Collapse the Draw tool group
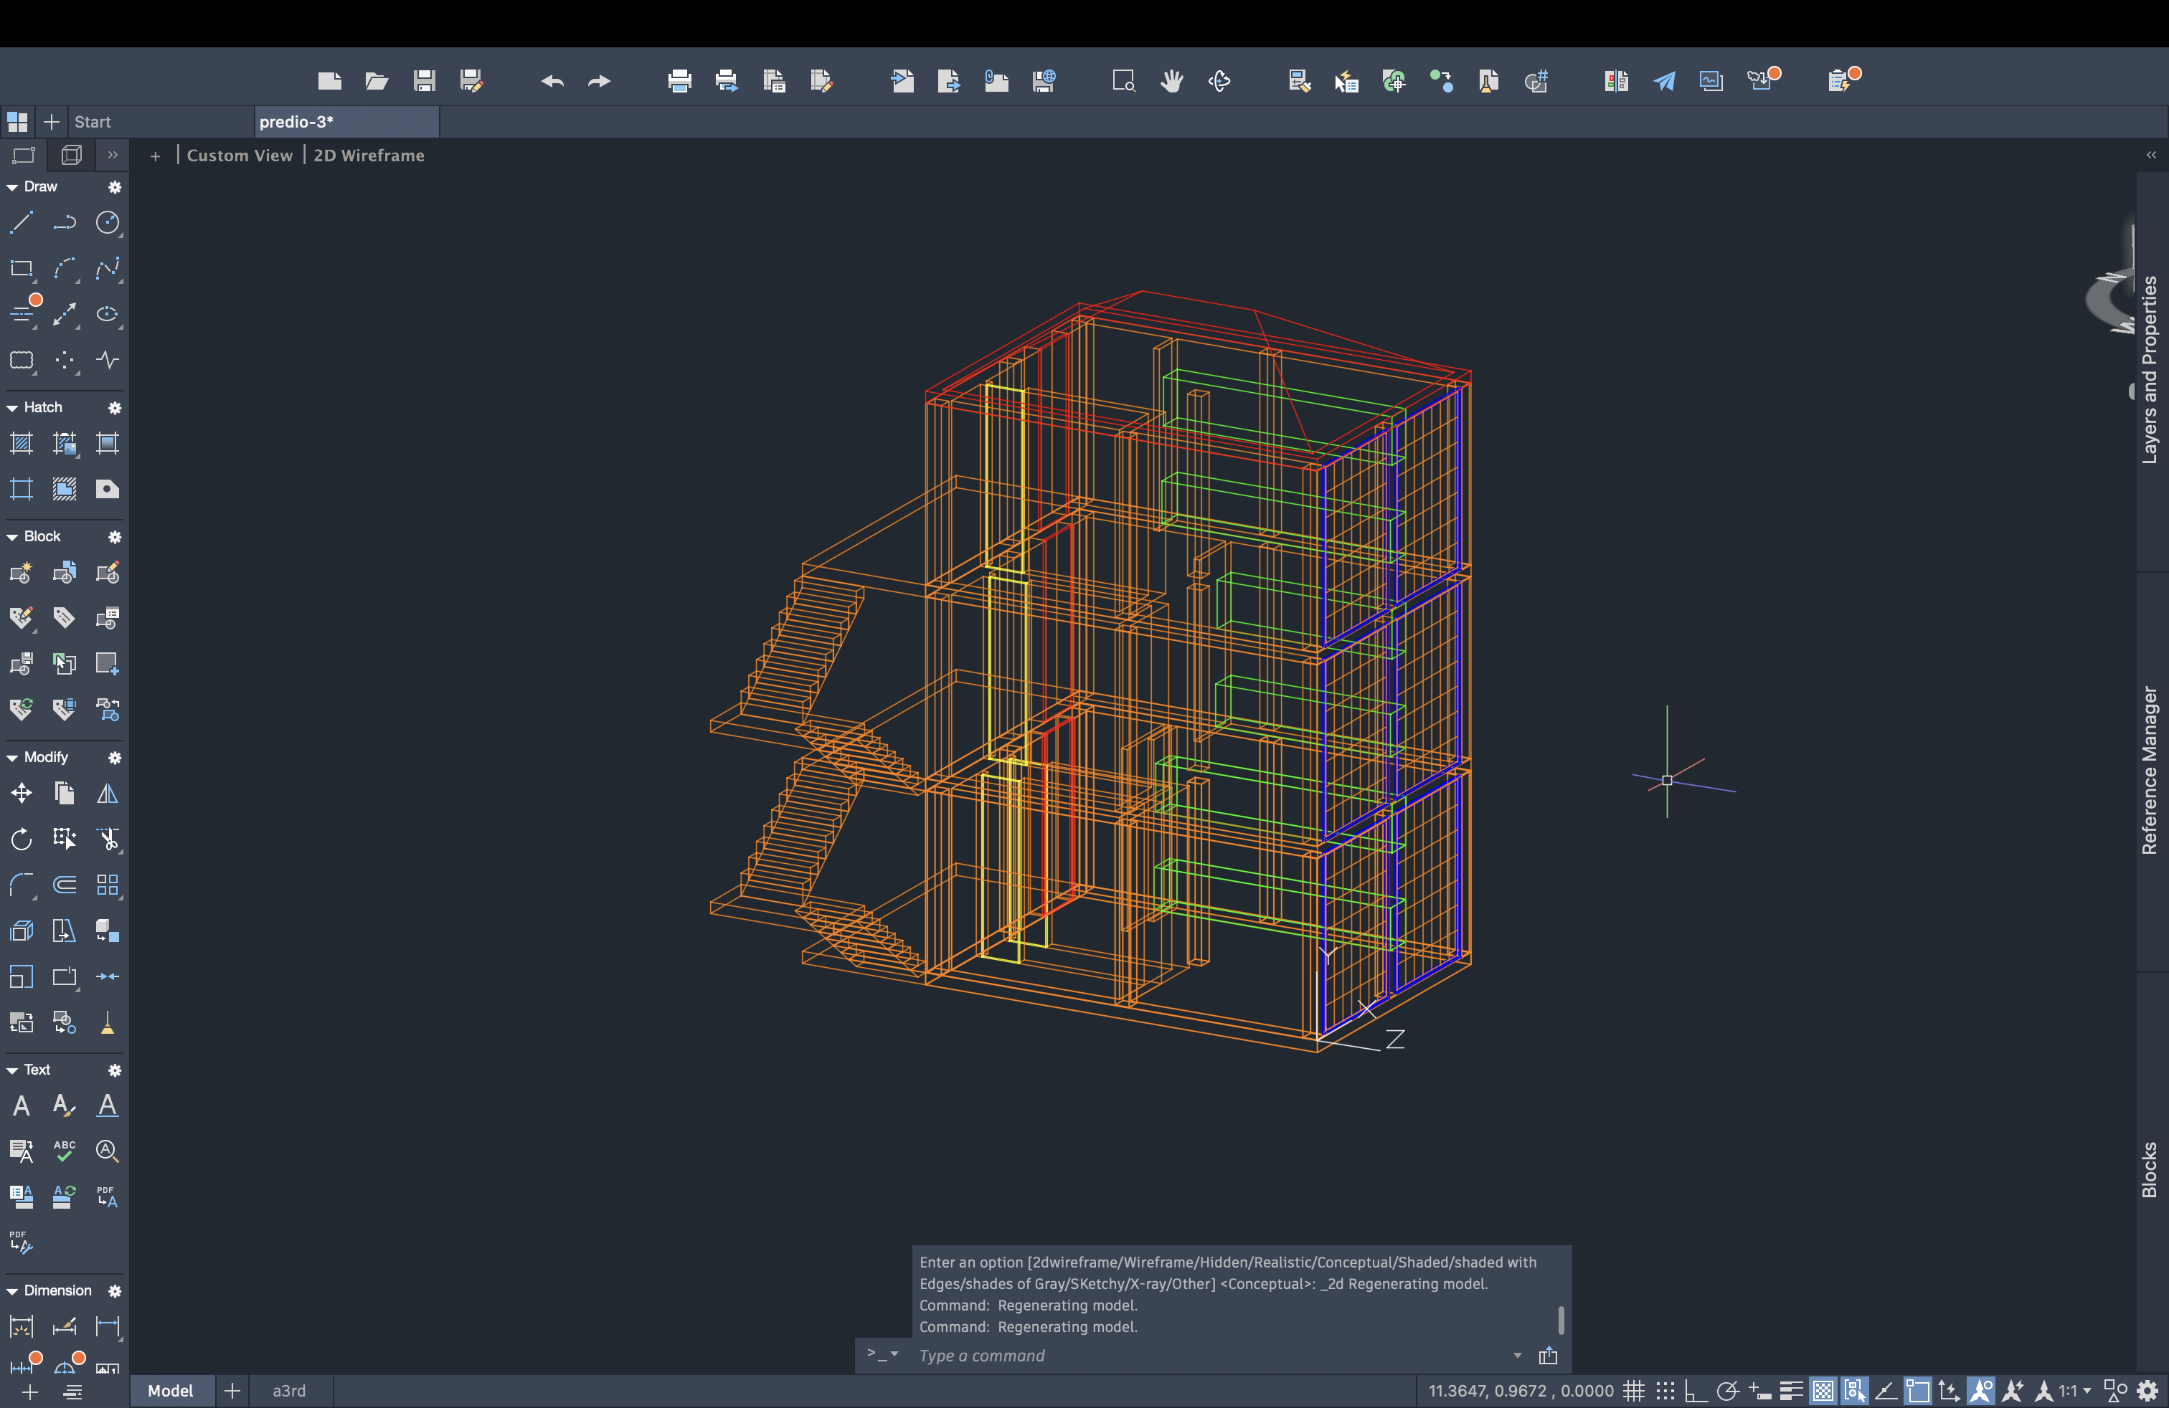The height and width of the screenshot is (1408, 2169). (13, 186)
